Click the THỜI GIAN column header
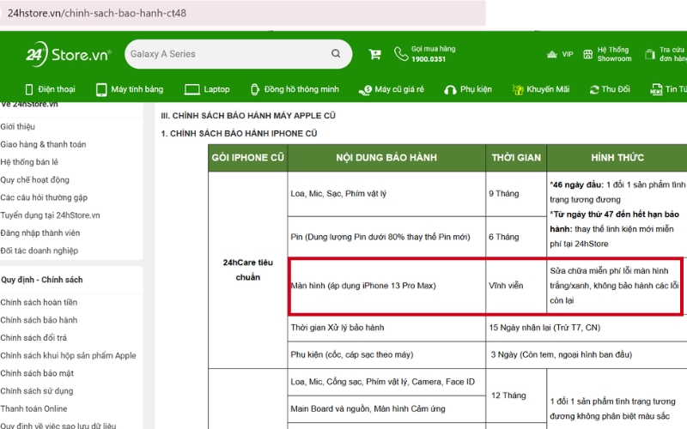The image size is (687, 429). 516,158
